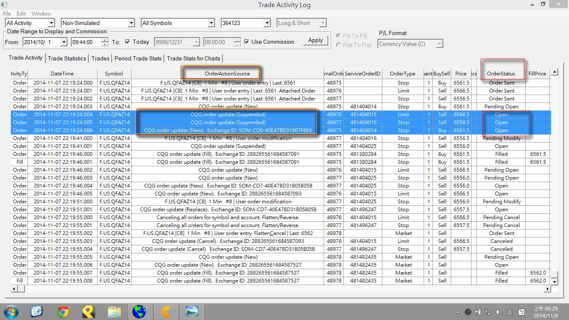Sort by the OrderStatus column header

(501, 74)
